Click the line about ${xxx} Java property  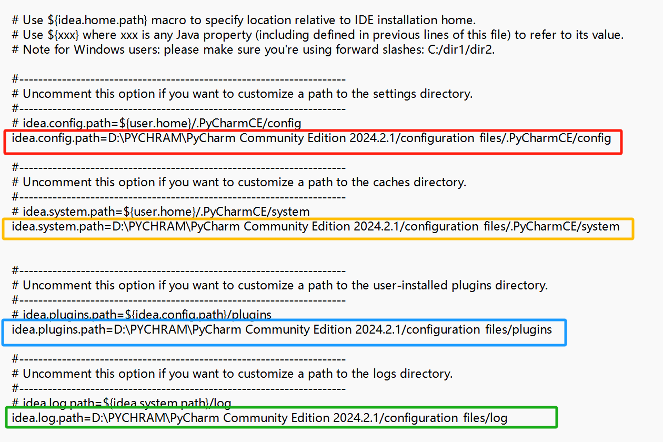point(318,35)
